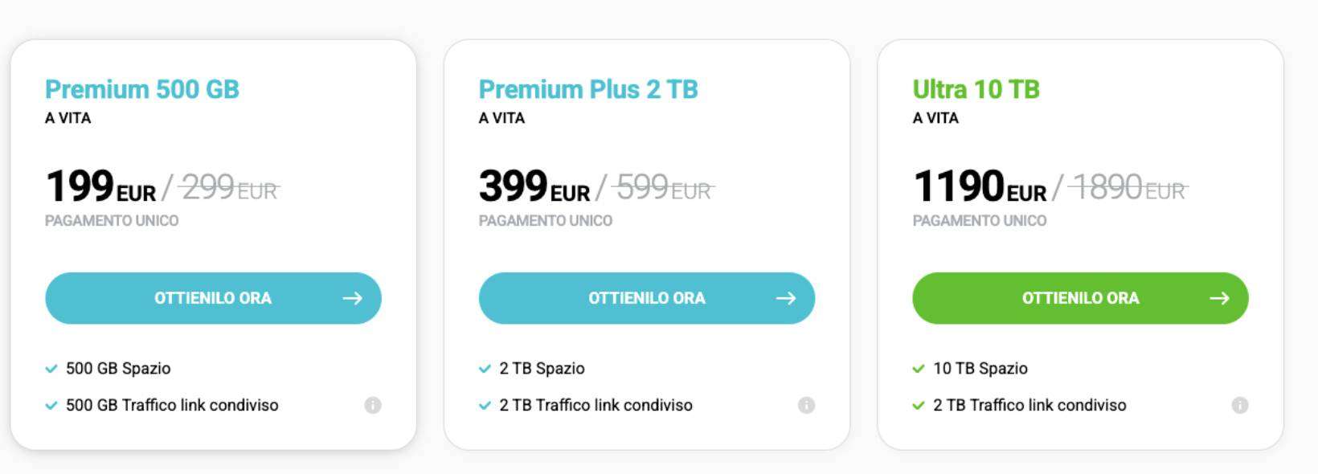Click the green checkmark beside 2 TB Traffico link condiviso
The image size is (1318, 474).
click(x=919, y=406)
